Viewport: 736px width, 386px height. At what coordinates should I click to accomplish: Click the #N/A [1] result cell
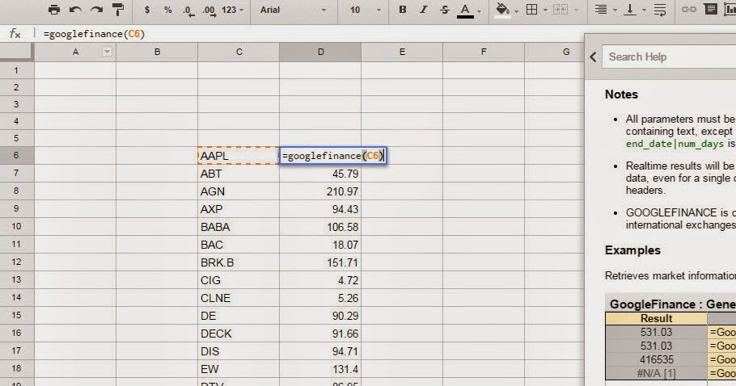[656, 373]
